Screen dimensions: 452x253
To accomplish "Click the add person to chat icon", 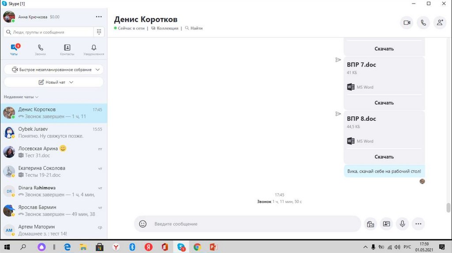I will coord(439,23).
